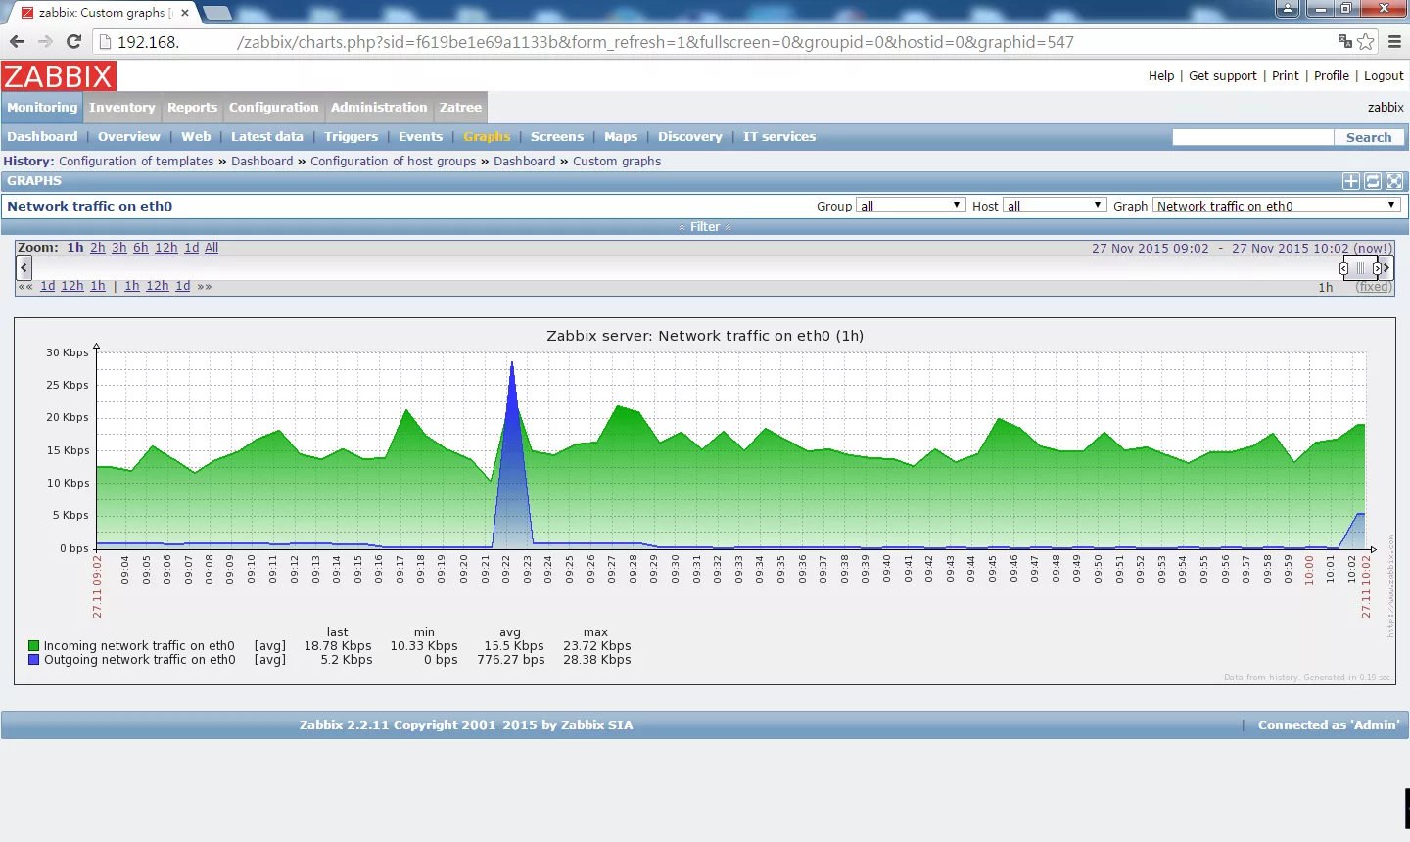Open 'Custom graphs' history link

pyautogui.click(x=617, y=162)
